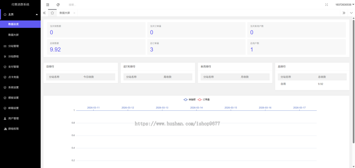Screen dimensions: 355x168
Task: Click the 2026-03-11 chart axis label
Action: (x=93, y=107)
